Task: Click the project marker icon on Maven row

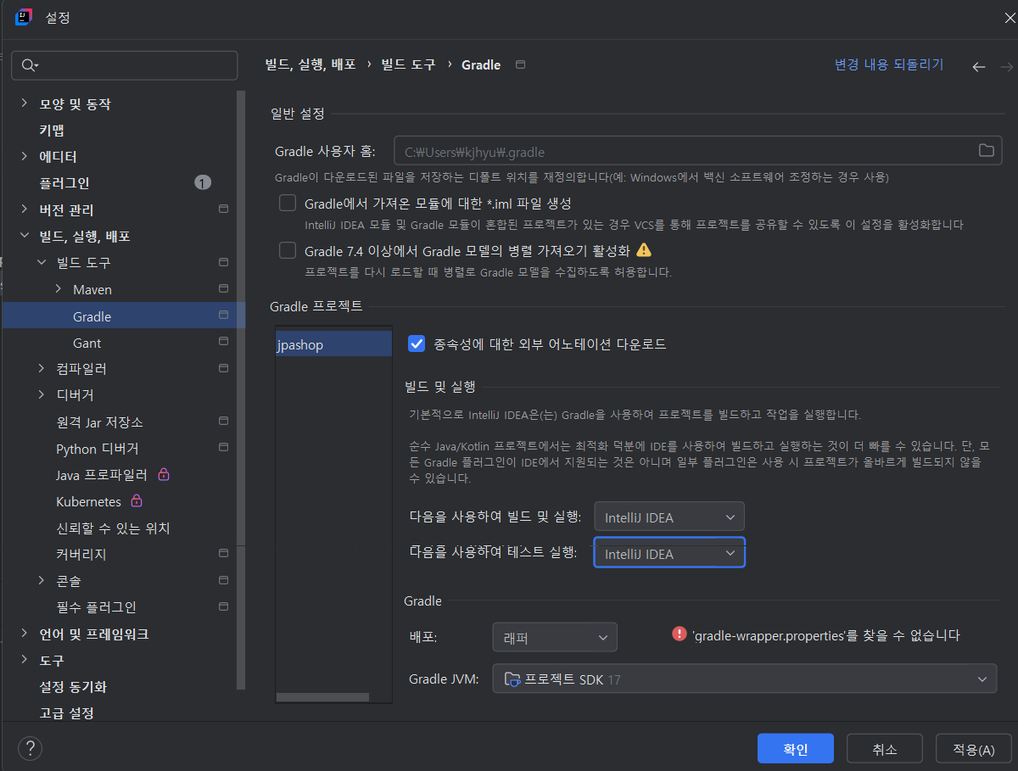Action: 223,288
